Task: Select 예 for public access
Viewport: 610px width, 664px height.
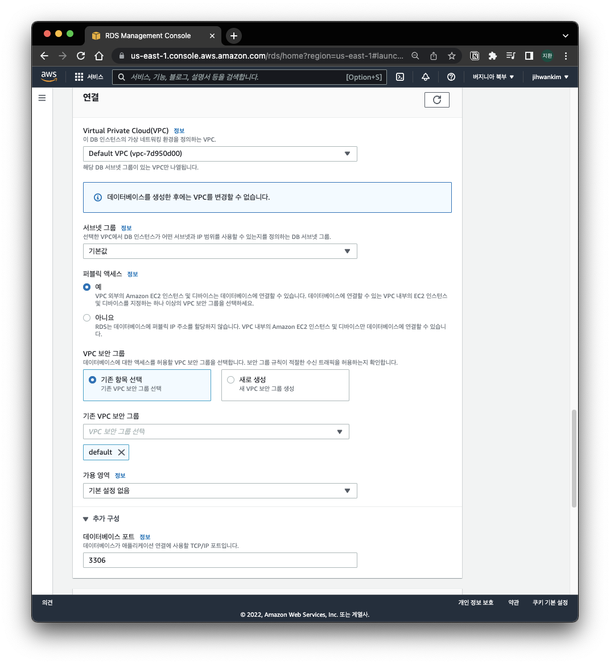Action: tap(87, 287)
